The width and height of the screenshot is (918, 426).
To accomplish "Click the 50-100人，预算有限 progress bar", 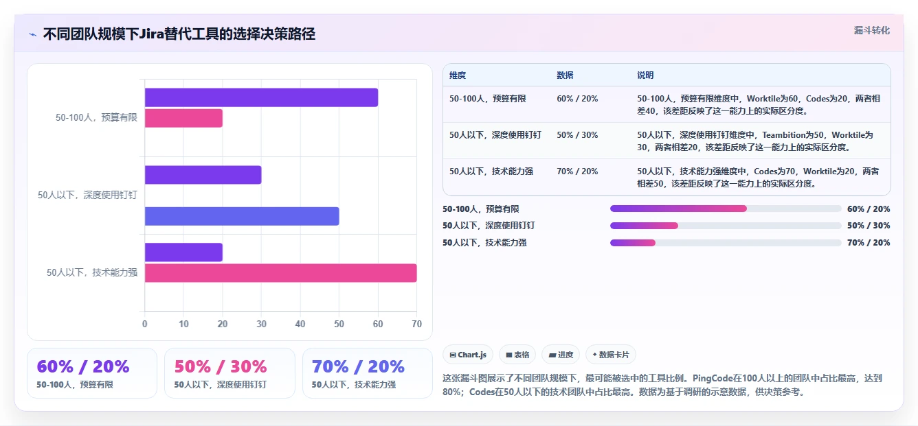I will [x=726, y=209].
